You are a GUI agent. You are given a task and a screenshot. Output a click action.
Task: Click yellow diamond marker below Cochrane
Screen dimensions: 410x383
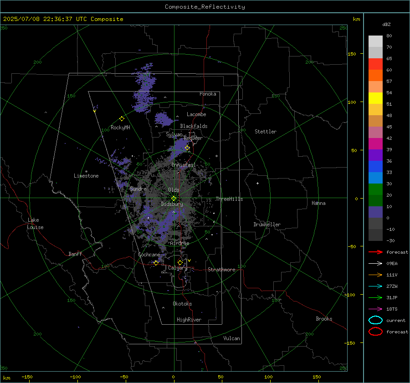pyautogui.click(x=156, y=263)
